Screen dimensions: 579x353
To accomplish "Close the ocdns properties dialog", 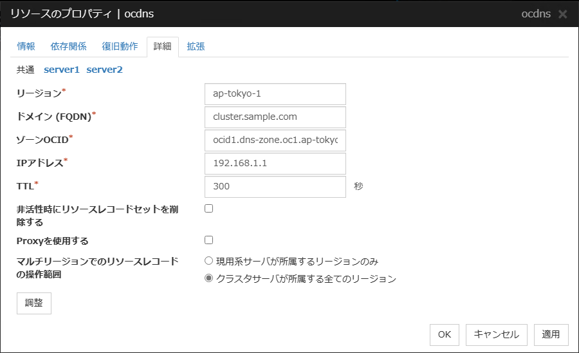I will coord(563,14).
